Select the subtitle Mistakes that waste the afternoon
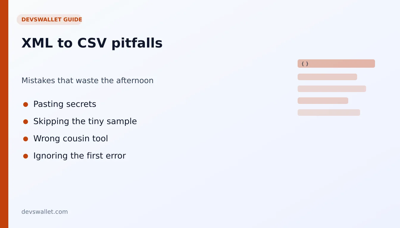This screenshot has width=400, height=228. [87, 80]
